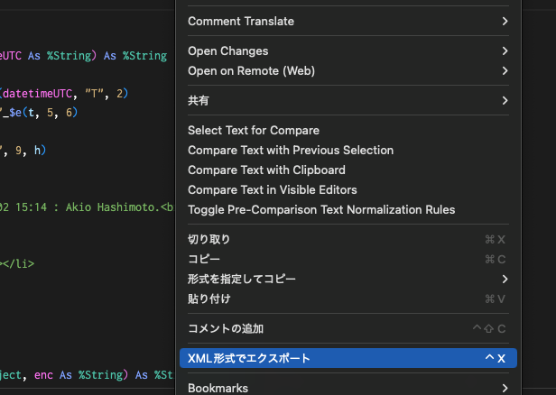Toggle Pre-Comparison Text Normalization Rules
The width and height of the screenshot is (556, 395).
point(320,209)
